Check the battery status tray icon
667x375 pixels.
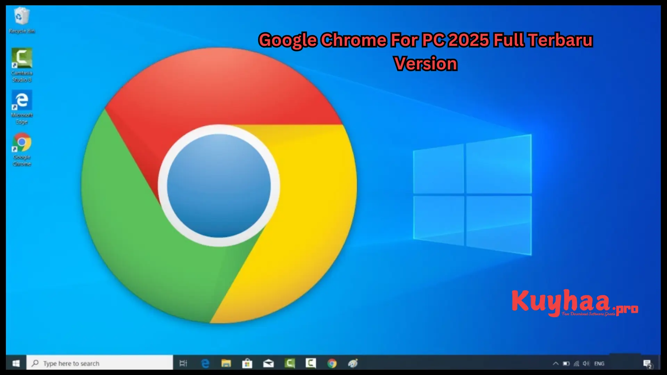coord(566,364)
